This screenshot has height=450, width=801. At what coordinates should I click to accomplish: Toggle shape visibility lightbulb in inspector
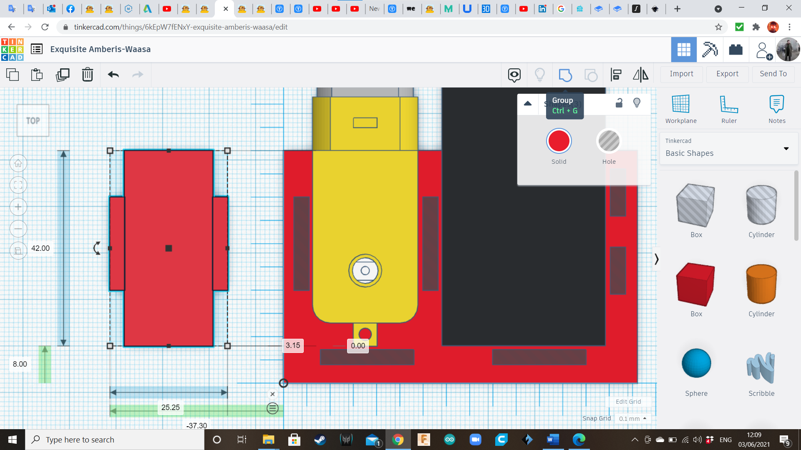[x=637, y=103]
